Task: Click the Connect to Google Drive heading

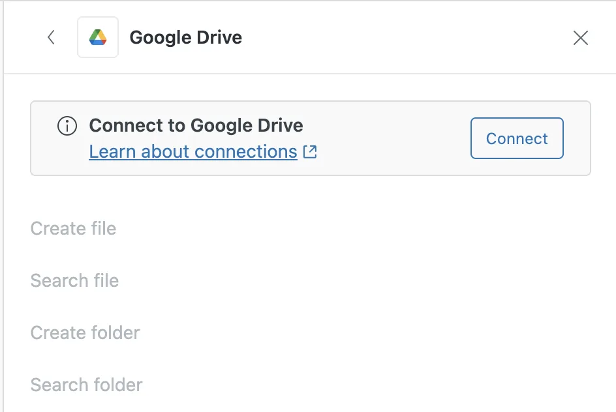Action: click(x=196, y=125)
